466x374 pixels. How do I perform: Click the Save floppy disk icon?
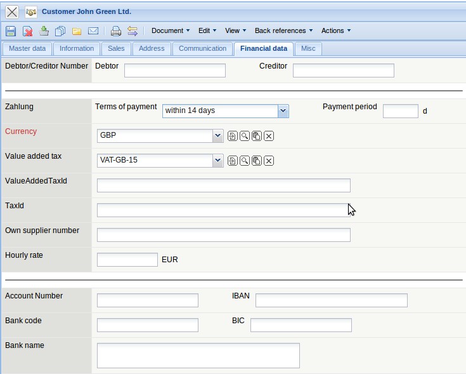[x=11, y=30]
